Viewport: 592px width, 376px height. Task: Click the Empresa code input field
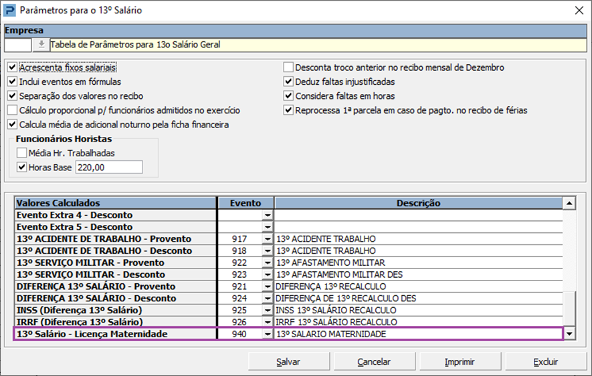pos(18,45)
